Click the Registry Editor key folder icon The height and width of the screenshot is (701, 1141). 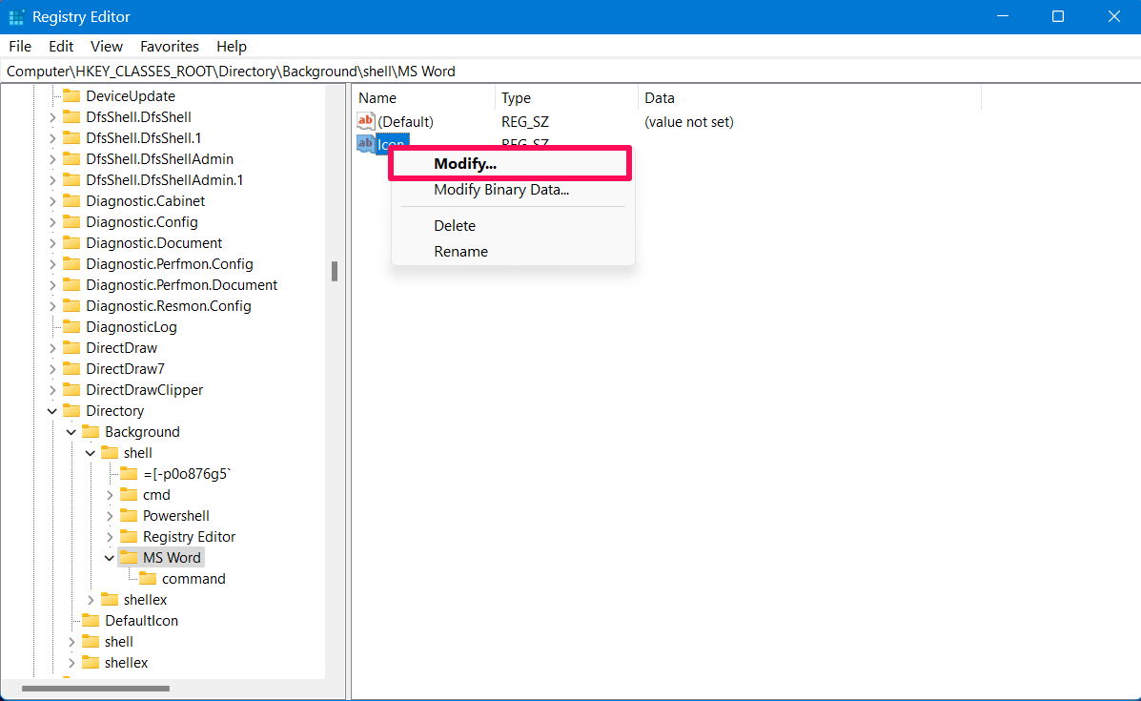tap(129, 536)
